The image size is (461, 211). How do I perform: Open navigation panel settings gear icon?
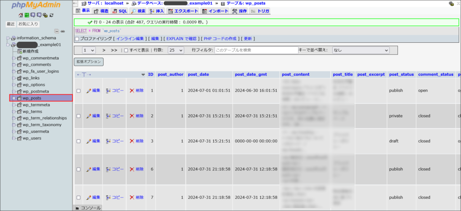click(45, 15)
